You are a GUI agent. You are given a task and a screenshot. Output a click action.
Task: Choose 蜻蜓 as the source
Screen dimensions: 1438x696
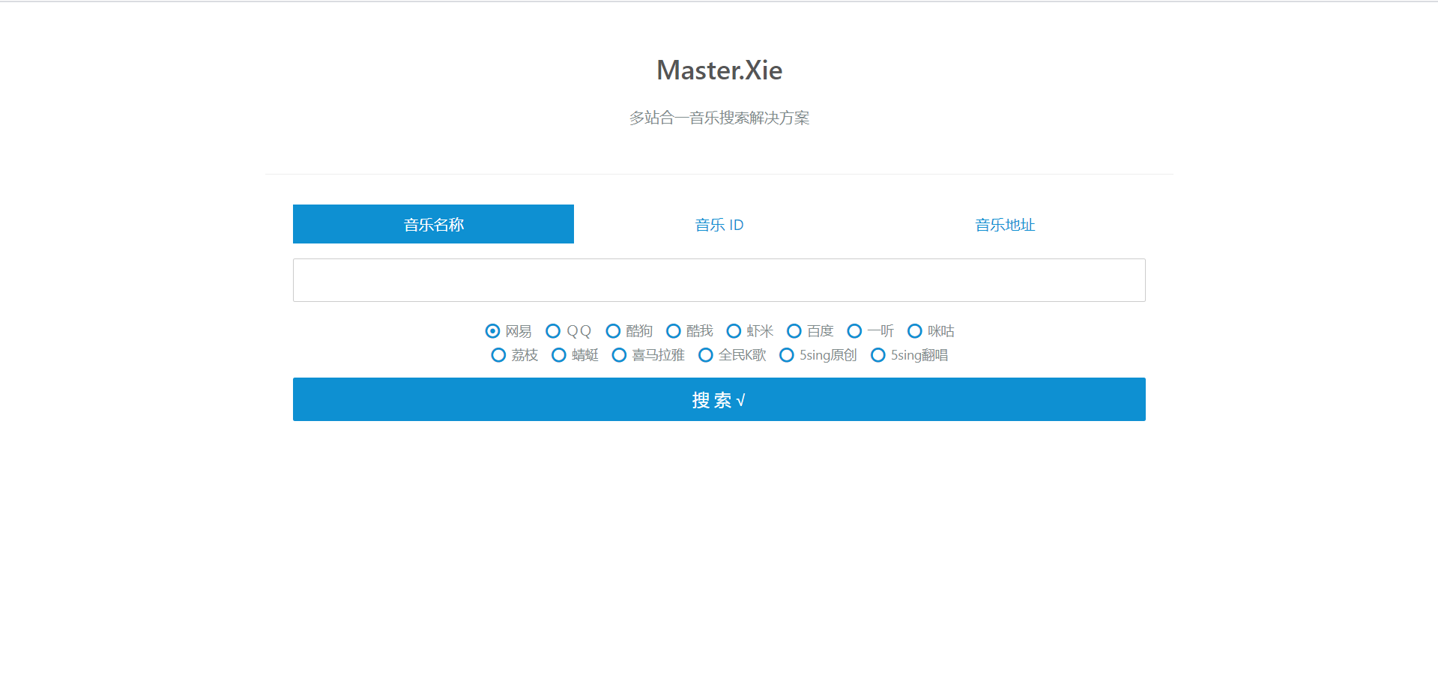(x=558, y=355)
